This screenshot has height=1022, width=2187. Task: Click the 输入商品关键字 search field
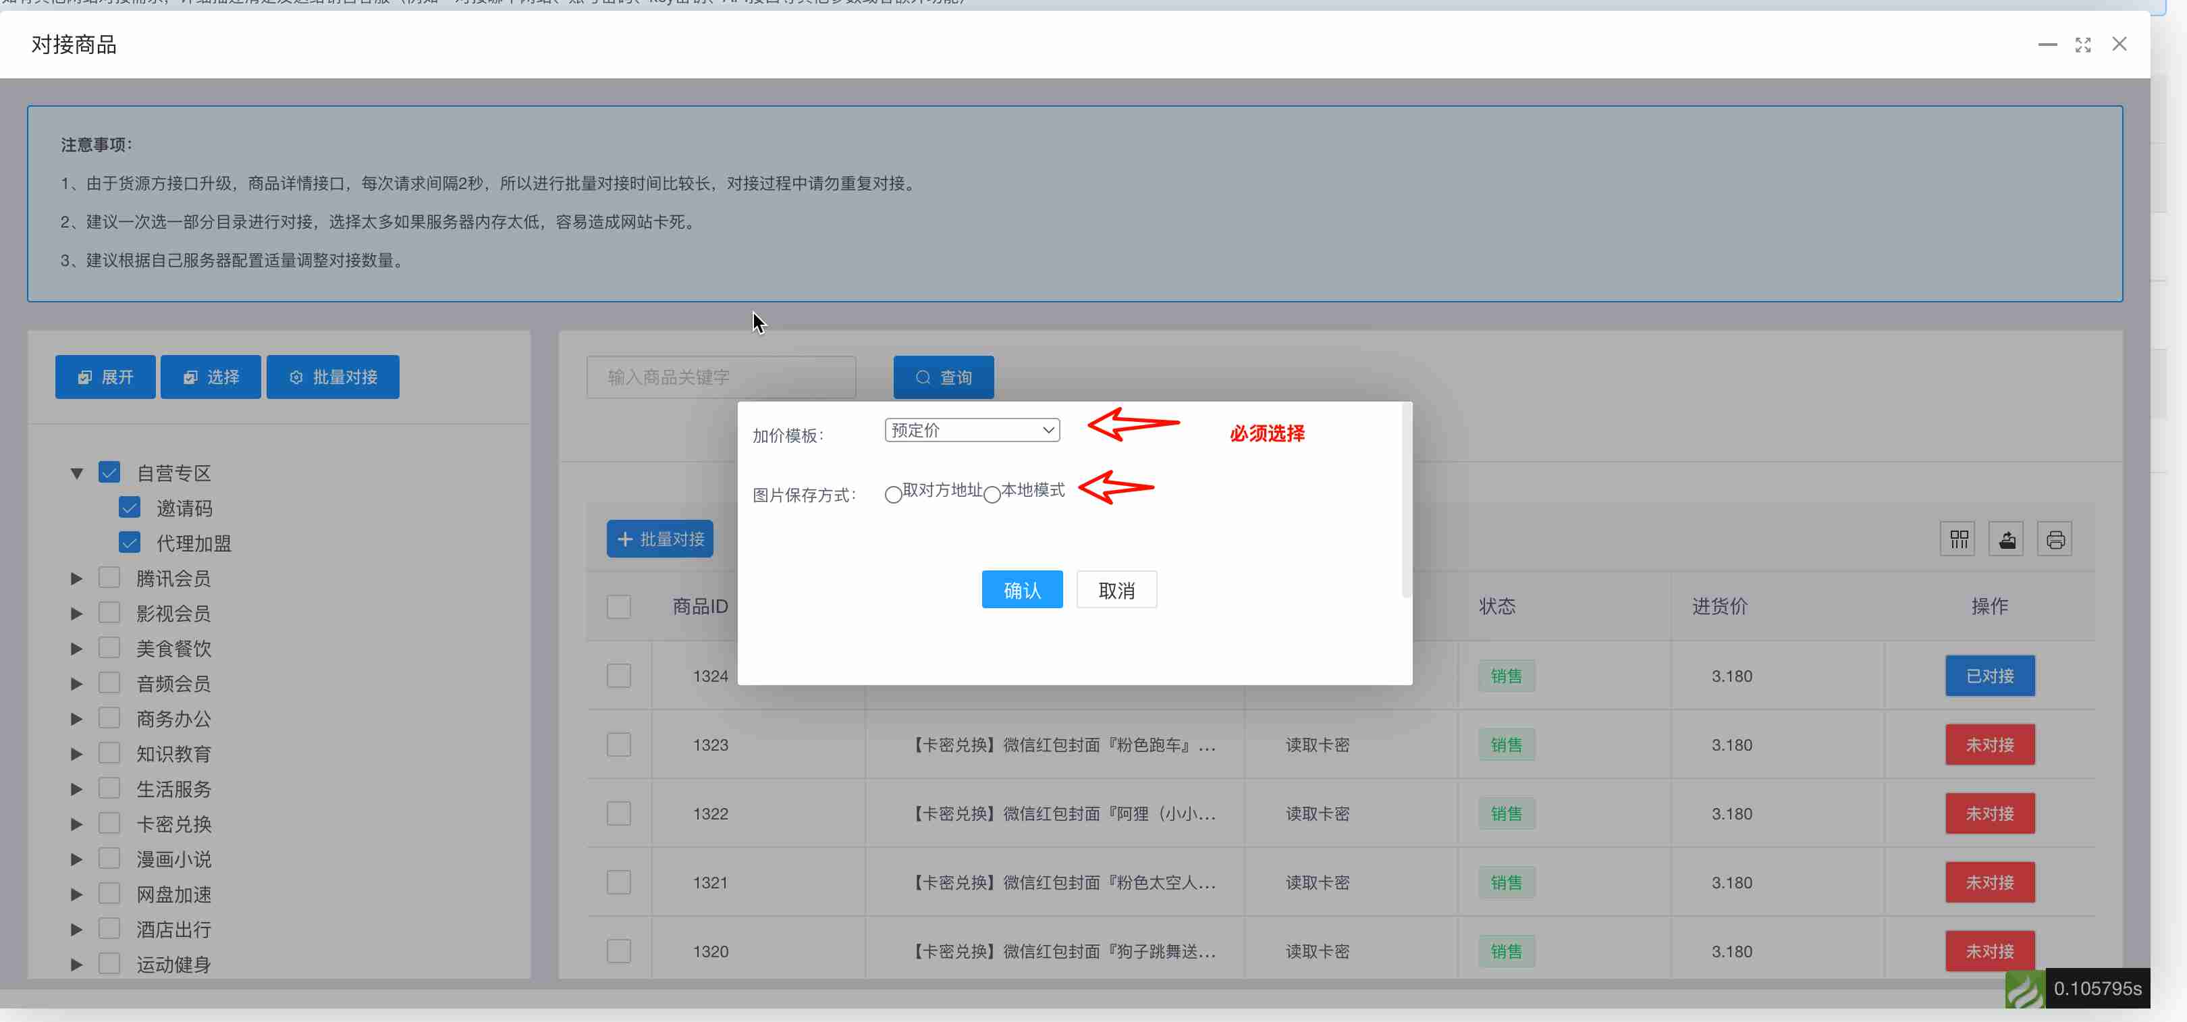coord(721,377)
